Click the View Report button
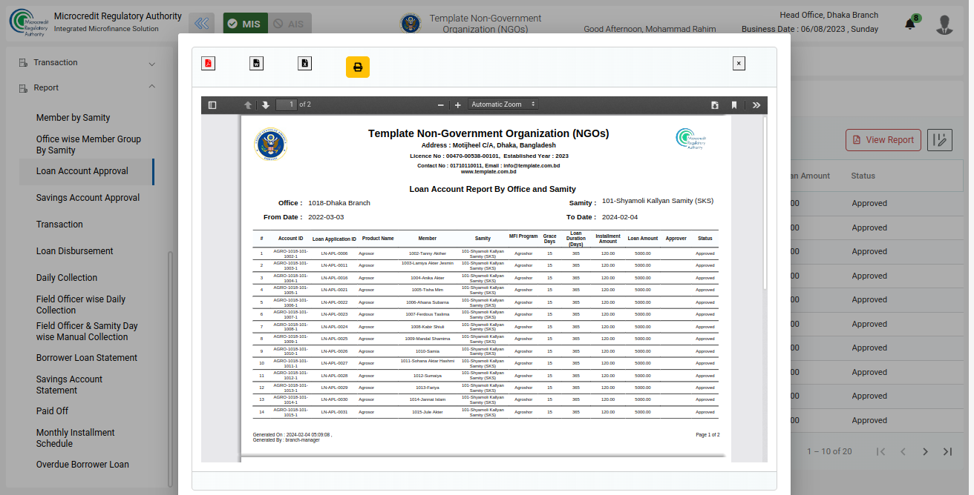The height and width of the screenshot is (495, 974). pos(883,140)
